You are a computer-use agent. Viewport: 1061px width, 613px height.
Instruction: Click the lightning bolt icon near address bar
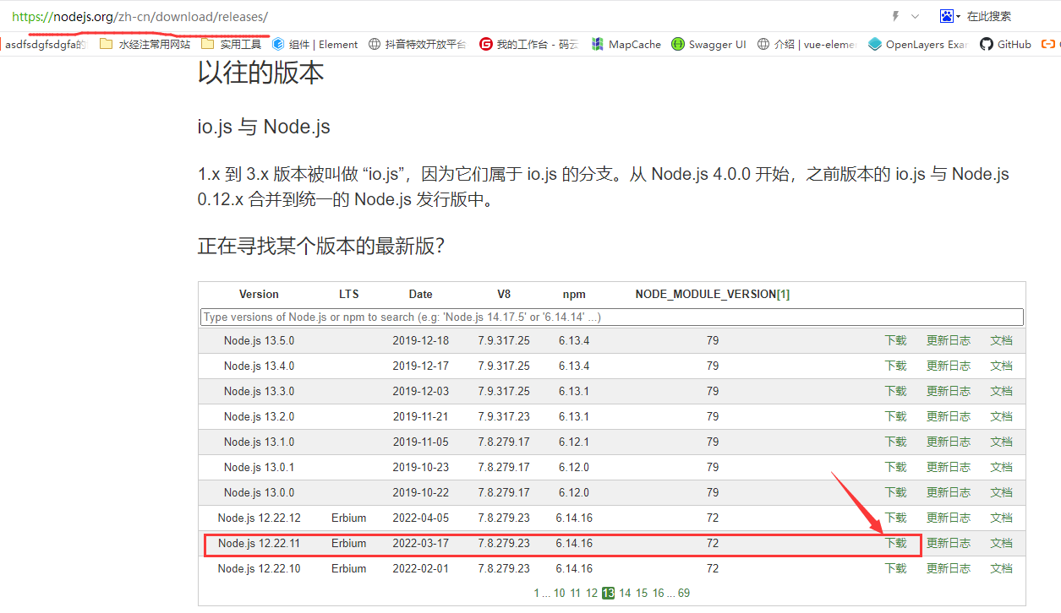click(894, 16)
